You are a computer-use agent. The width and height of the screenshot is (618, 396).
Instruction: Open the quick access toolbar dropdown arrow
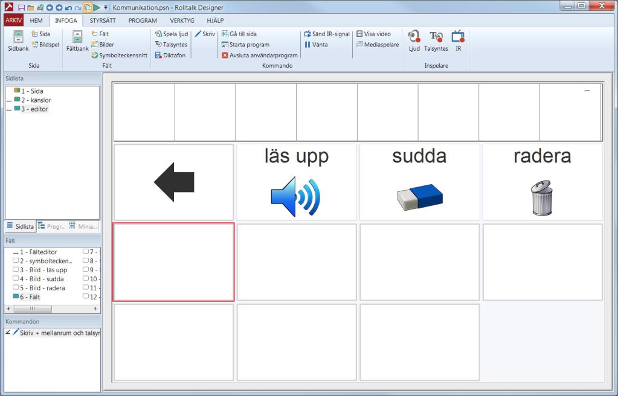(x=106, y=7)
